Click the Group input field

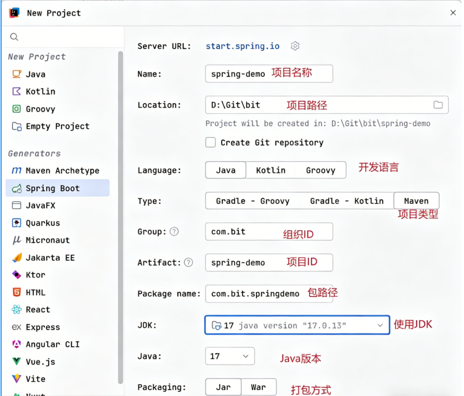pos(269,231)
